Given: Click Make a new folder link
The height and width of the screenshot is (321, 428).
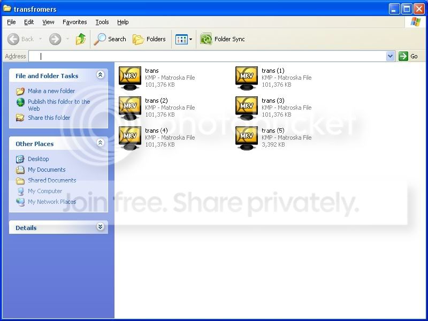Looking at the screenshot, I should click(51, 91).
